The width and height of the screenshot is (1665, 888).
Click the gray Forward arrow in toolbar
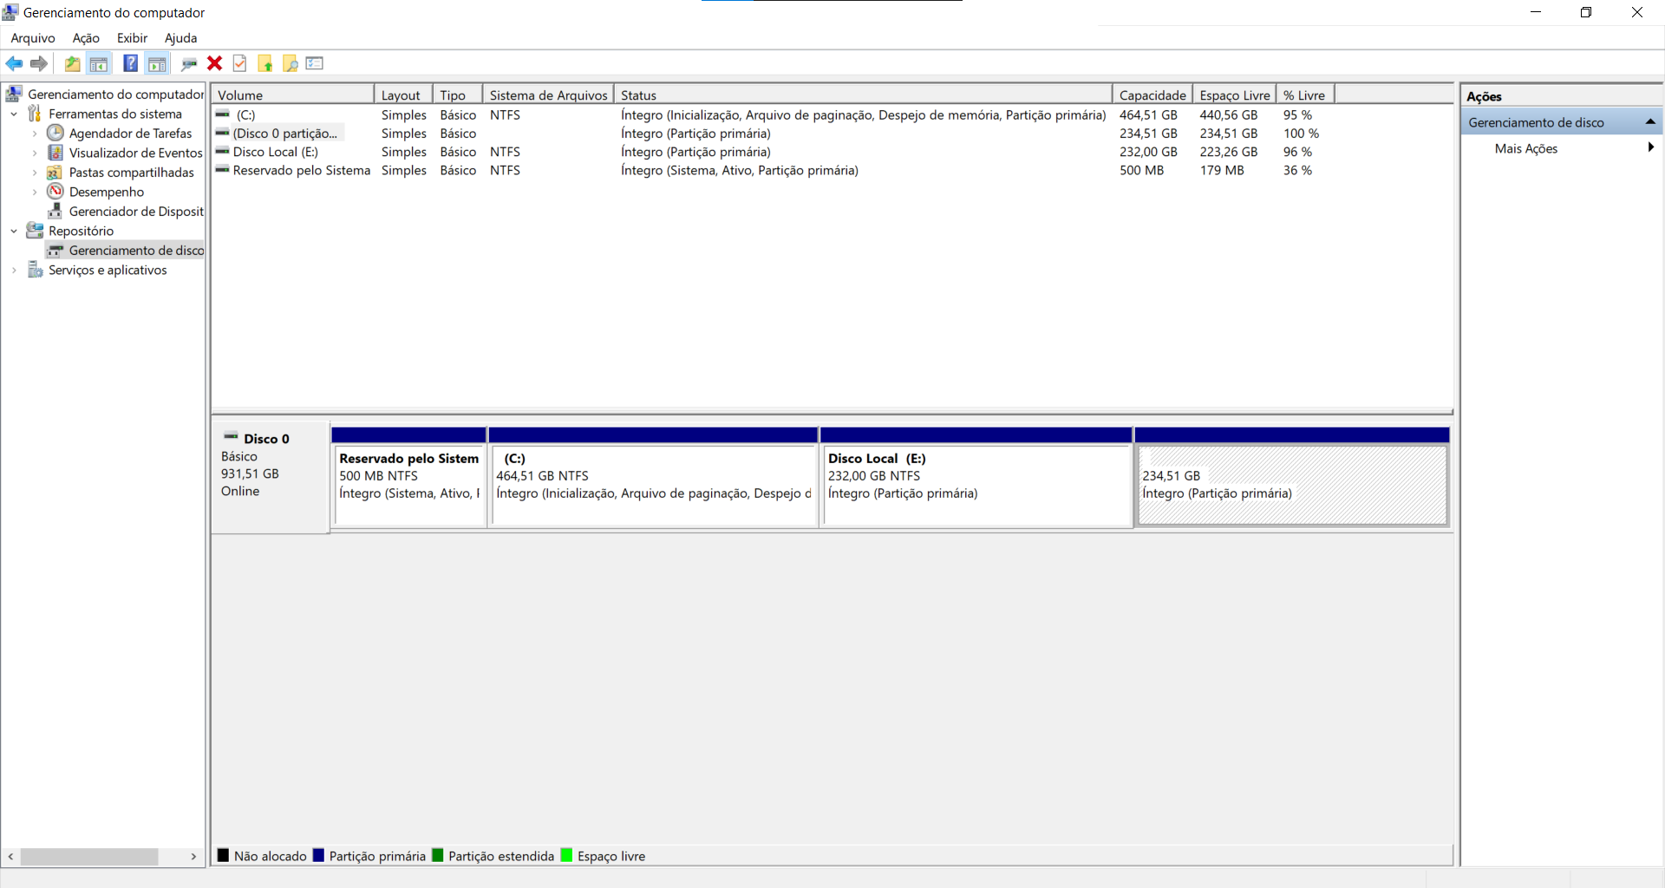(39, 63)
